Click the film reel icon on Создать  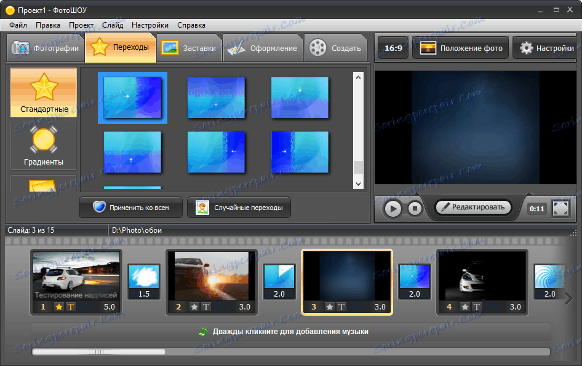317,48
